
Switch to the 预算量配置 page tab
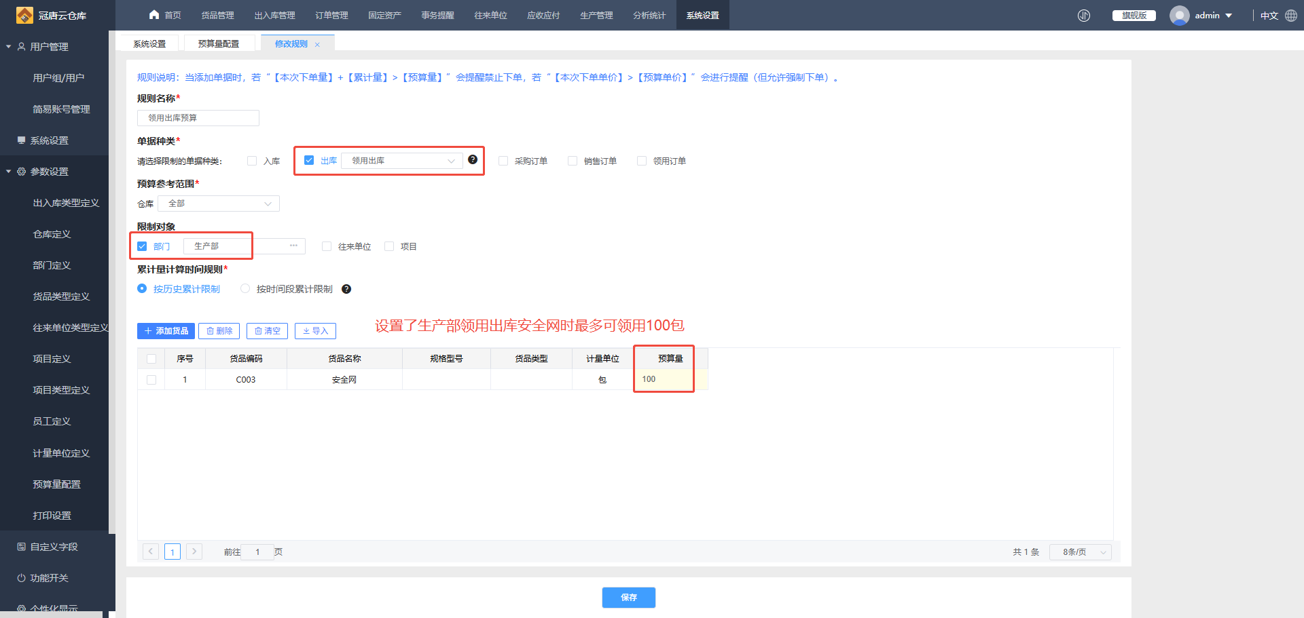(x=219, y=43)
